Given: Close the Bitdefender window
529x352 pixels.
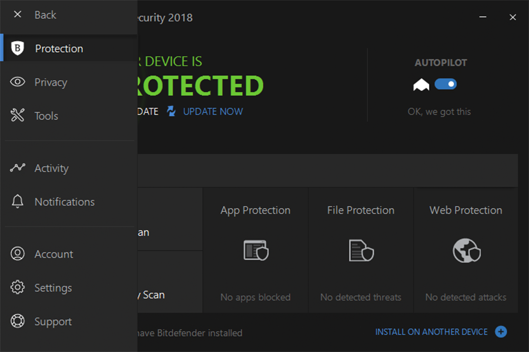Looking at the screenshot, I should [513, 17].
